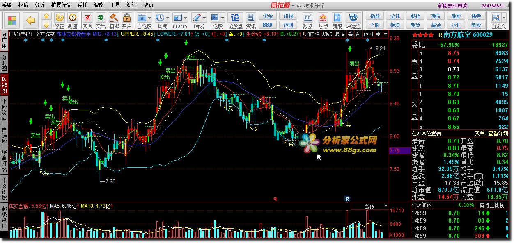Click the 自定义 customize toolbar icon
This screenshot has width=514, height=243.
[496, 18]
